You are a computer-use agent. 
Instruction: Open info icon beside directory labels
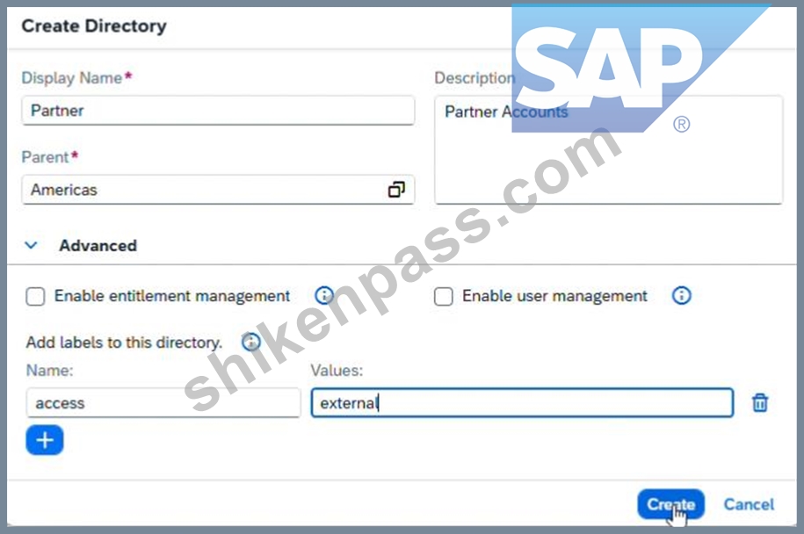(251, 342)
